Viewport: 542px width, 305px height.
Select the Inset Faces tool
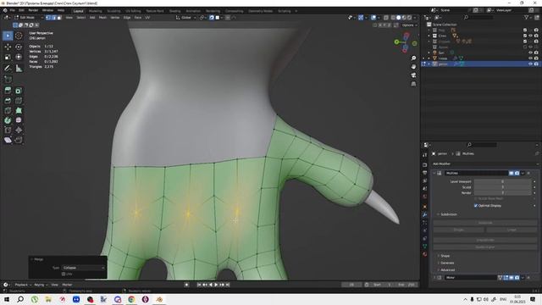coord(19,91)
